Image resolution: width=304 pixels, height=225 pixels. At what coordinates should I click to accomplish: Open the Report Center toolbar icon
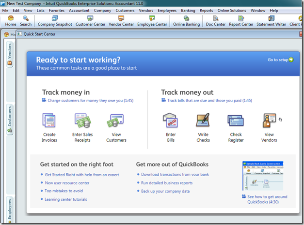pyautogui.click(x=241, y=21)
